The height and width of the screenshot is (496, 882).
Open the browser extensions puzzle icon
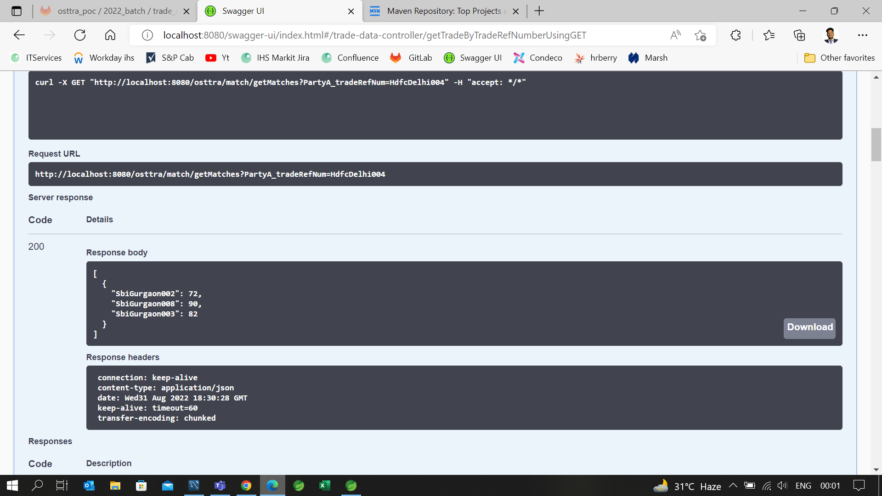[735, 35]
